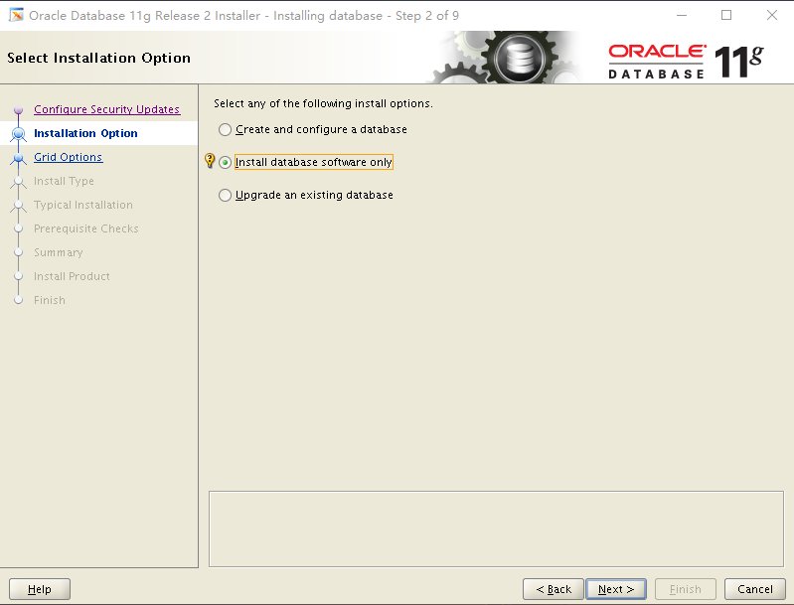Close the installer window
The image size is (794, 605).
(x=772, y=15)
